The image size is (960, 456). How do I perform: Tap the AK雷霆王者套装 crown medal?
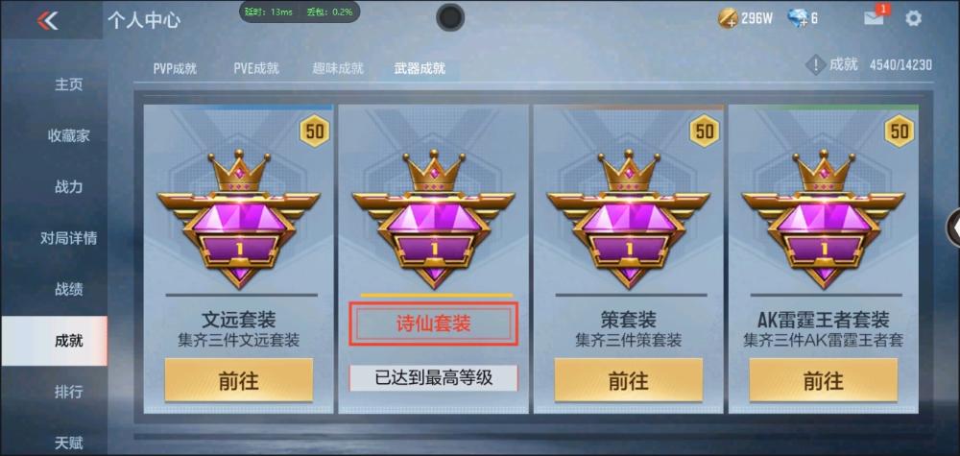(824, 218)
